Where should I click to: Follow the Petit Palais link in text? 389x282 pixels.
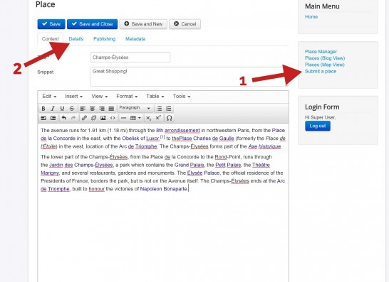[x=228, y=165]
